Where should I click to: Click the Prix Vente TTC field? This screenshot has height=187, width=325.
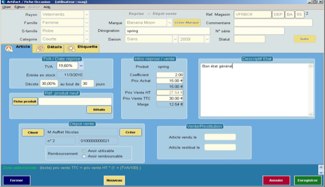tap(170, 98)
